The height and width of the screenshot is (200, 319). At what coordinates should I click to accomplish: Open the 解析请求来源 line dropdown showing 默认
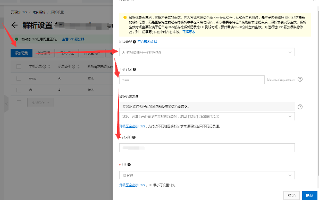point(207,116)
